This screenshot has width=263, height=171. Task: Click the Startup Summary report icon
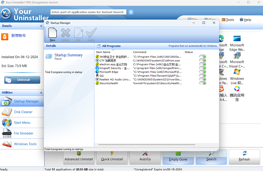49,56
